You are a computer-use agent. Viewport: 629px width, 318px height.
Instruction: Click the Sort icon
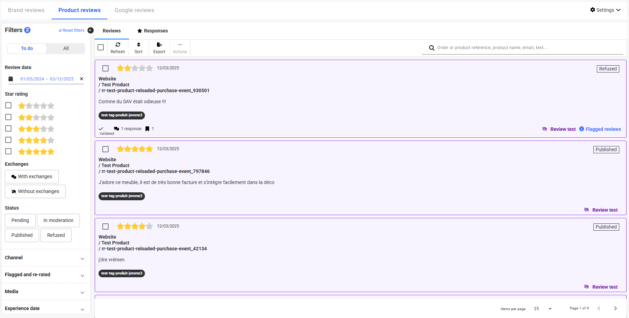(138, 45)
